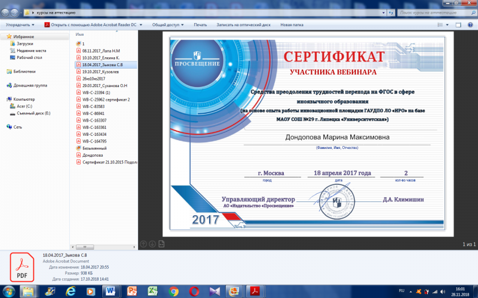Open the Общий доступ dropdown
This screenshot has width=478, height=298.
click(x=168, y=25)
